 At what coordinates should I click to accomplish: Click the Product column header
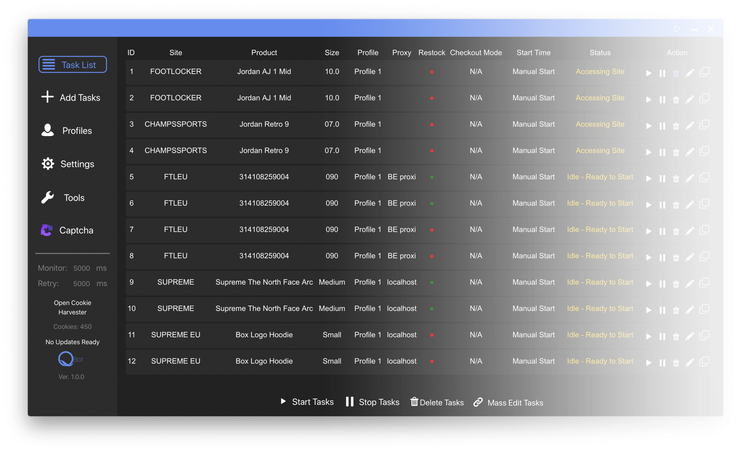(264, 53)
